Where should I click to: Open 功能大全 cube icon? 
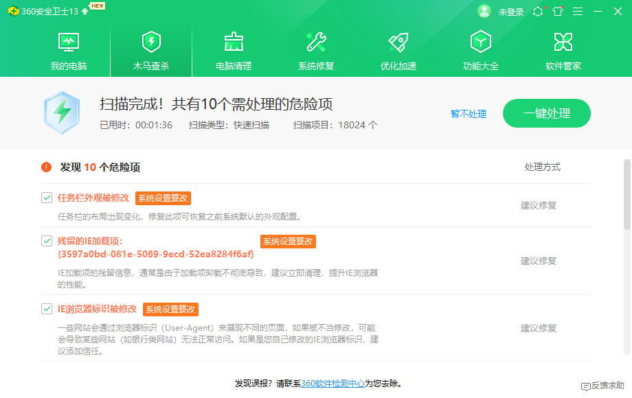(x=481, y=43)
